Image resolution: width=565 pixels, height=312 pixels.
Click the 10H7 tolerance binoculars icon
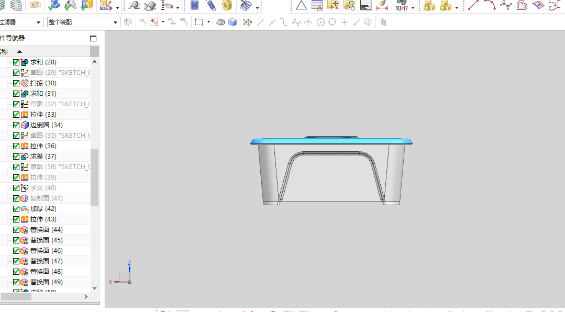[x=402, y=5]
